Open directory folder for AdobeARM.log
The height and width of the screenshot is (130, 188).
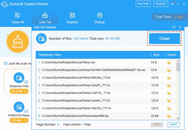click(169, 116)
